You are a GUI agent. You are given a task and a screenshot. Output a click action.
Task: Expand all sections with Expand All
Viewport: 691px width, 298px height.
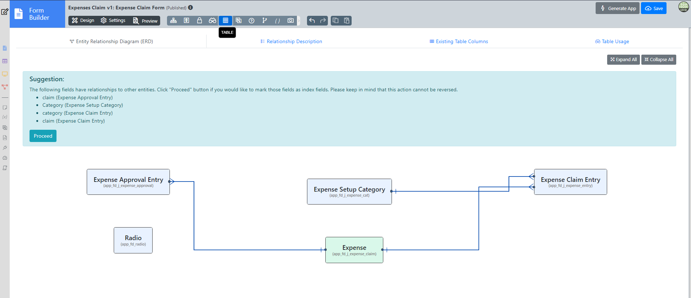tap(623, 60)
